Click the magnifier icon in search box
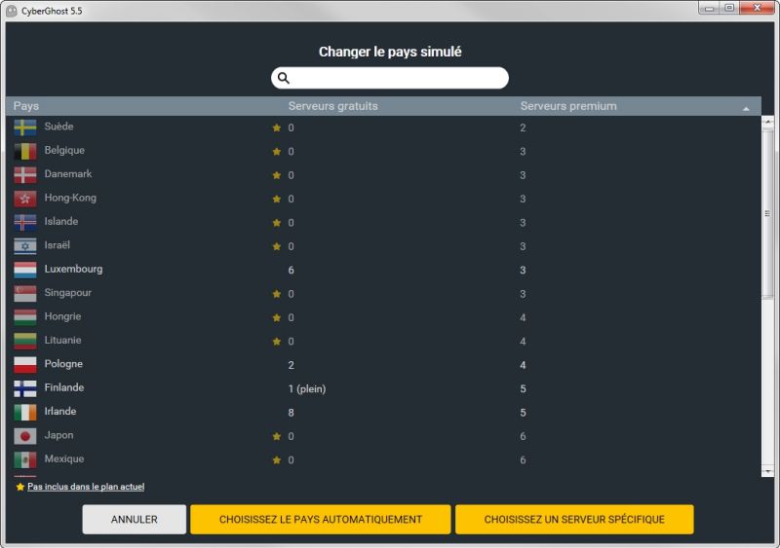The height and width of the screenshot is (548, 780). 284,79
